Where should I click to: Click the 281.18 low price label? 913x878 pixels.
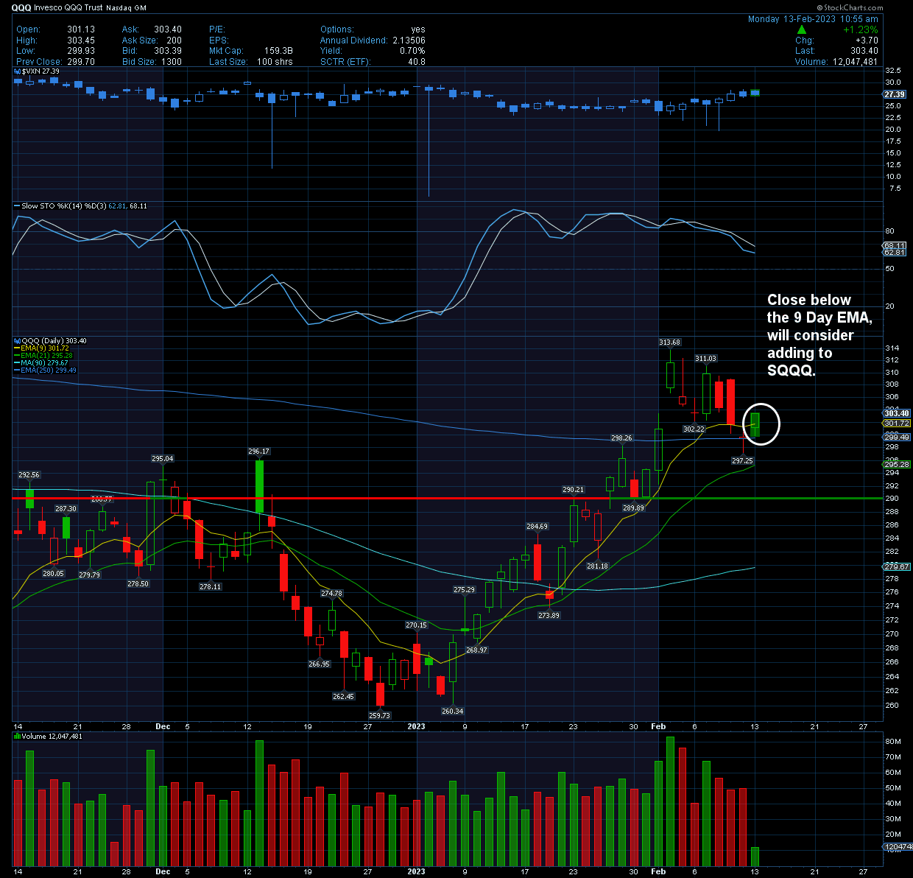[x=597, y=566]
